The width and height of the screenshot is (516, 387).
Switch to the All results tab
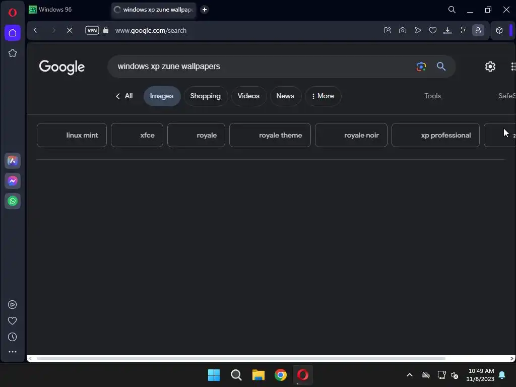pyautogui.click(x=124, y=96)
